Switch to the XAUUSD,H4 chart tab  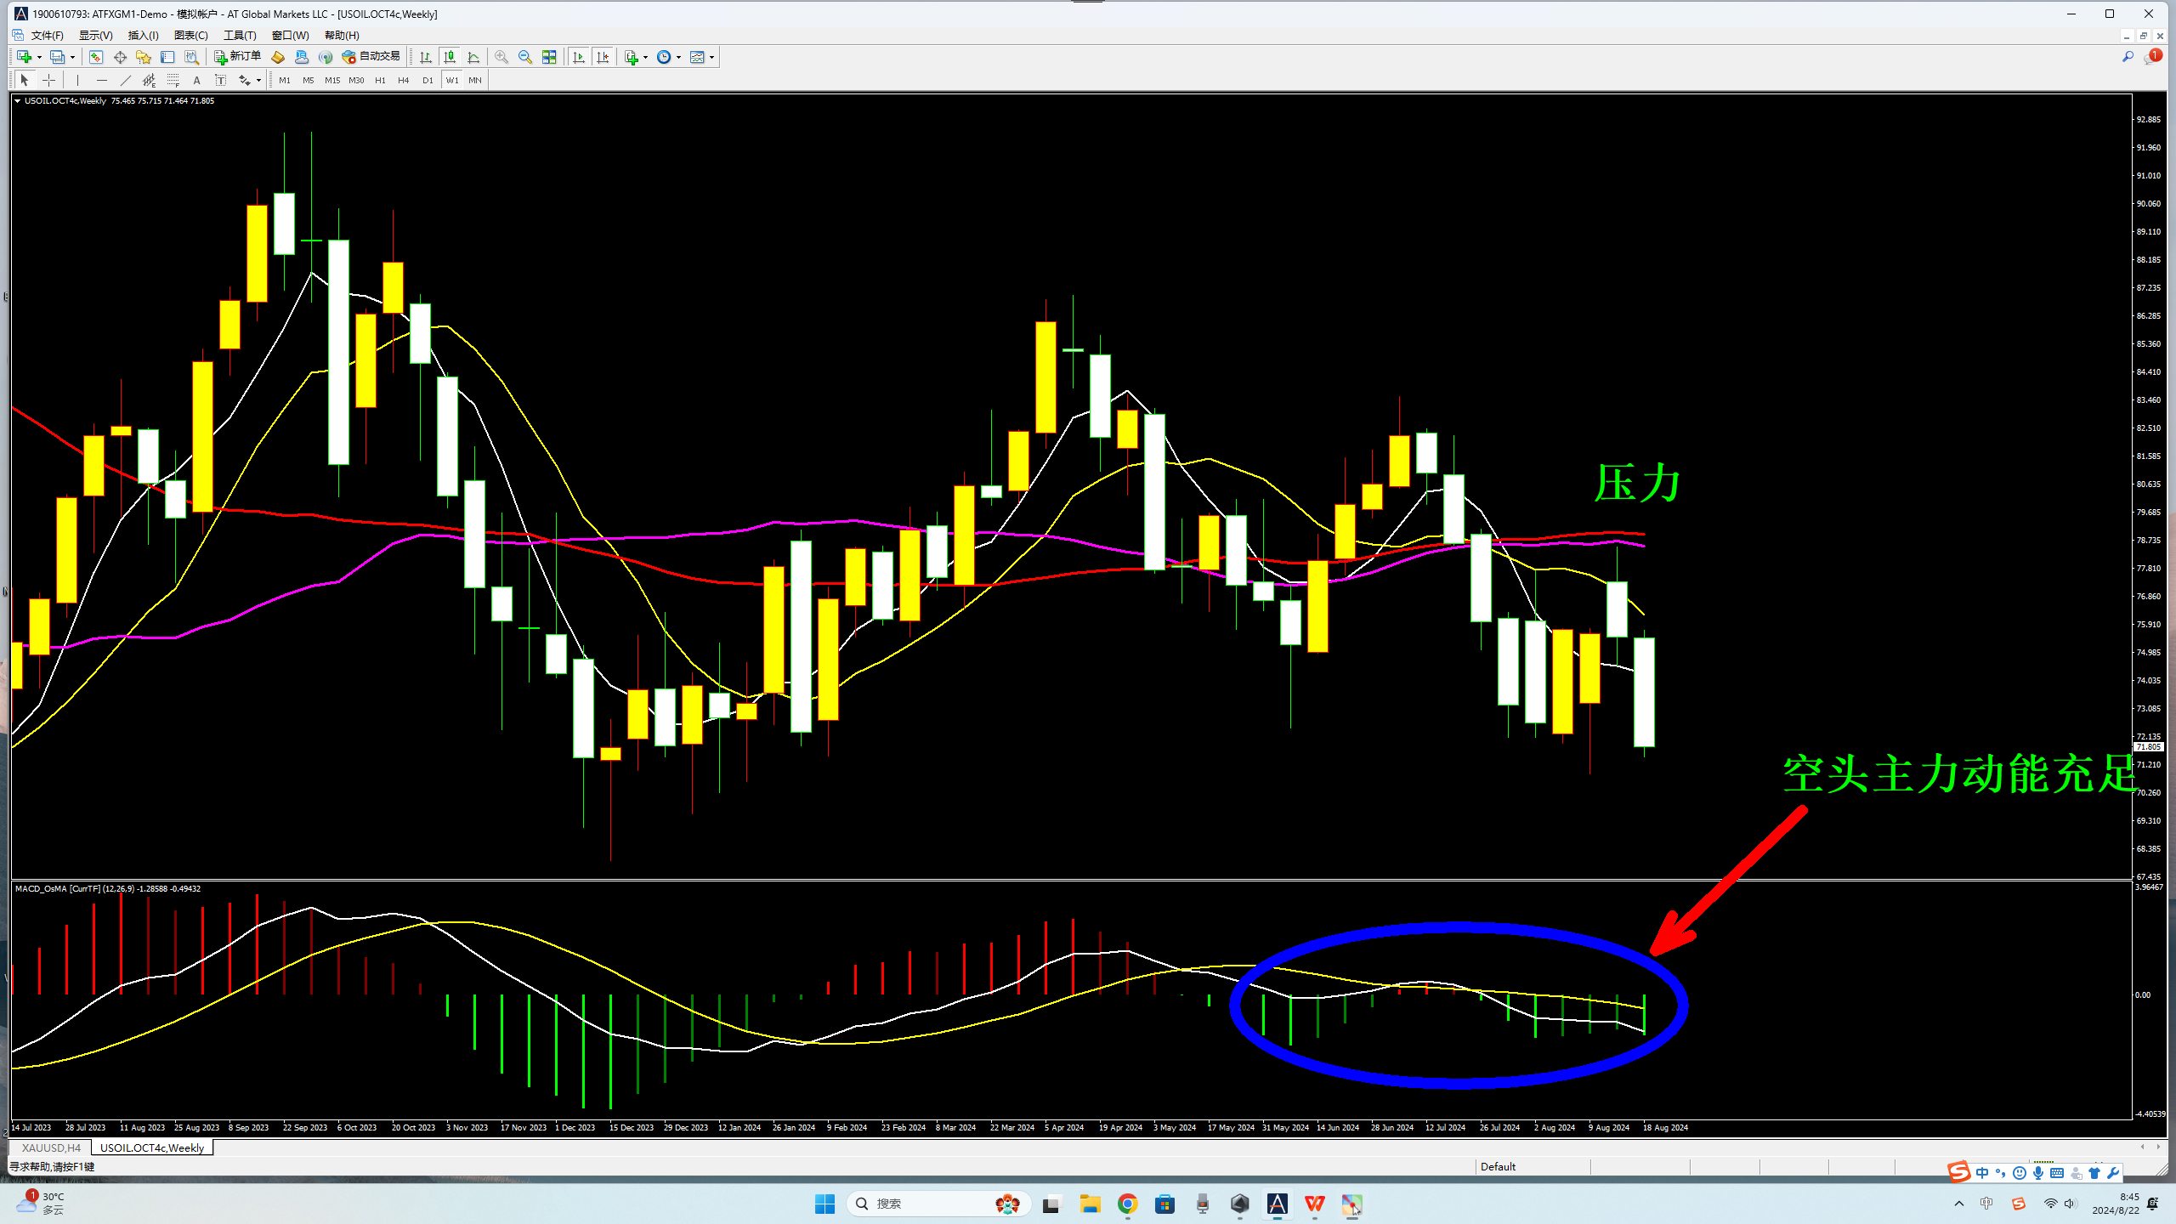(x=51, y=1147)
